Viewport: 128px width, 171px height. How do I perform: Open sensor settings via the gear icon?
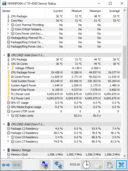[109, 165]
